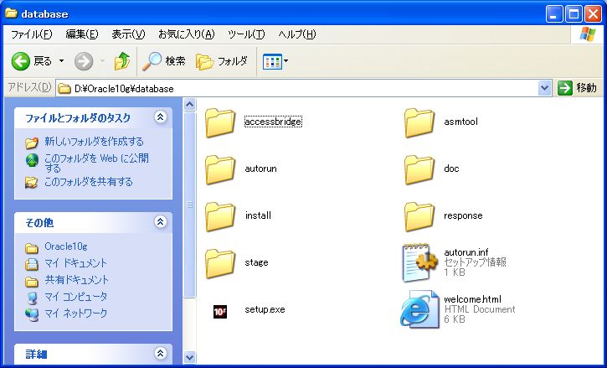Click the share folder hand icon
The height and width of the screenshot is (368, 607).
tap(32, 182)
